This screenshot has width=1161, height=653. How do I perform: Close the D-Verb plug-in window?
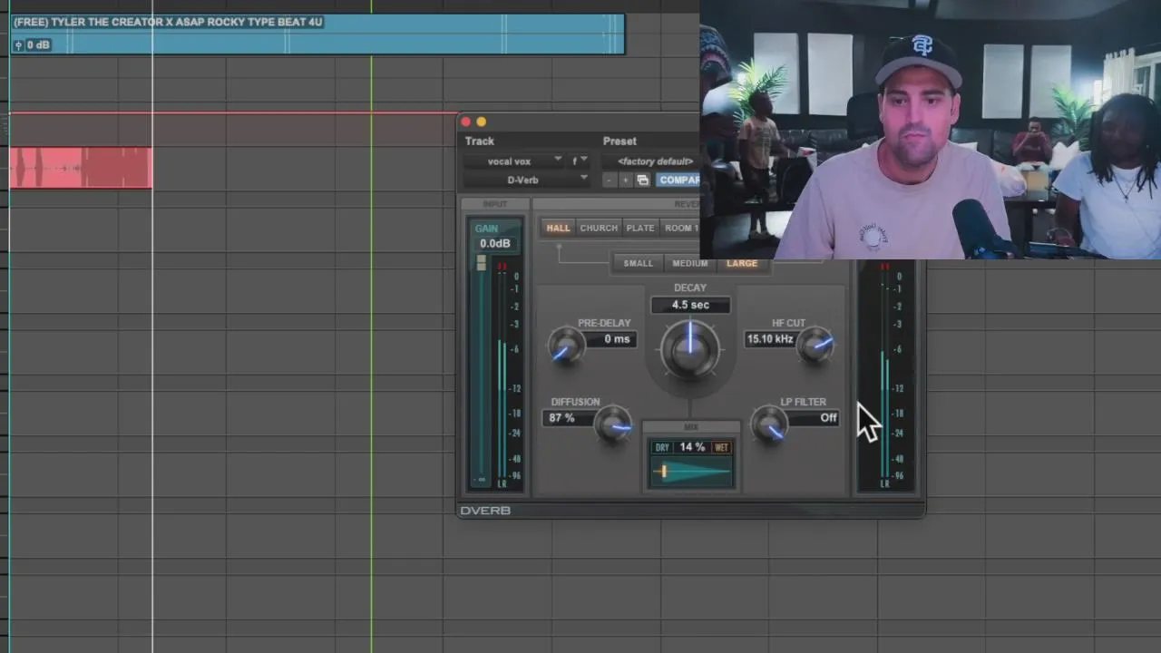pyautogui.click(x=465, y=122)
